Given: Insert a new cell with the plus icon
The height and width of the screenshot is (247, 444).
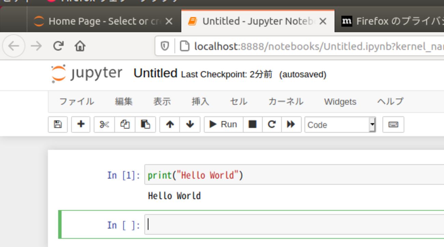Looking at the screenshot, I should [x=81, y=124].
